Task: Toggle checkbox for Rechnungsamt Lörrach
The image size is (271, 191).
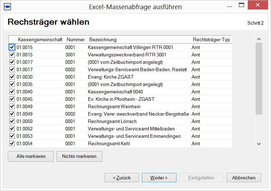Action: (12, 121)
